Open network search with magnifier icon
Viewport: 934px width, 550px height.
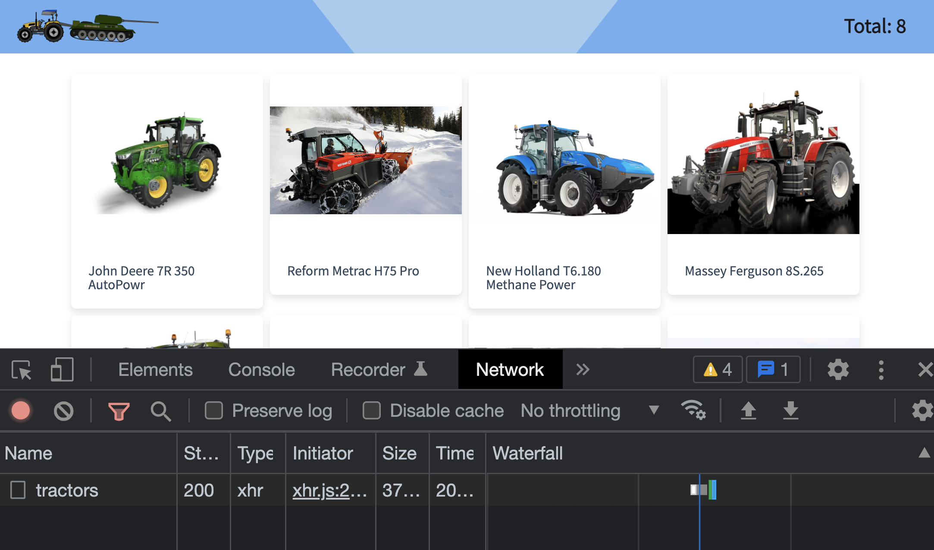point(160,411)
